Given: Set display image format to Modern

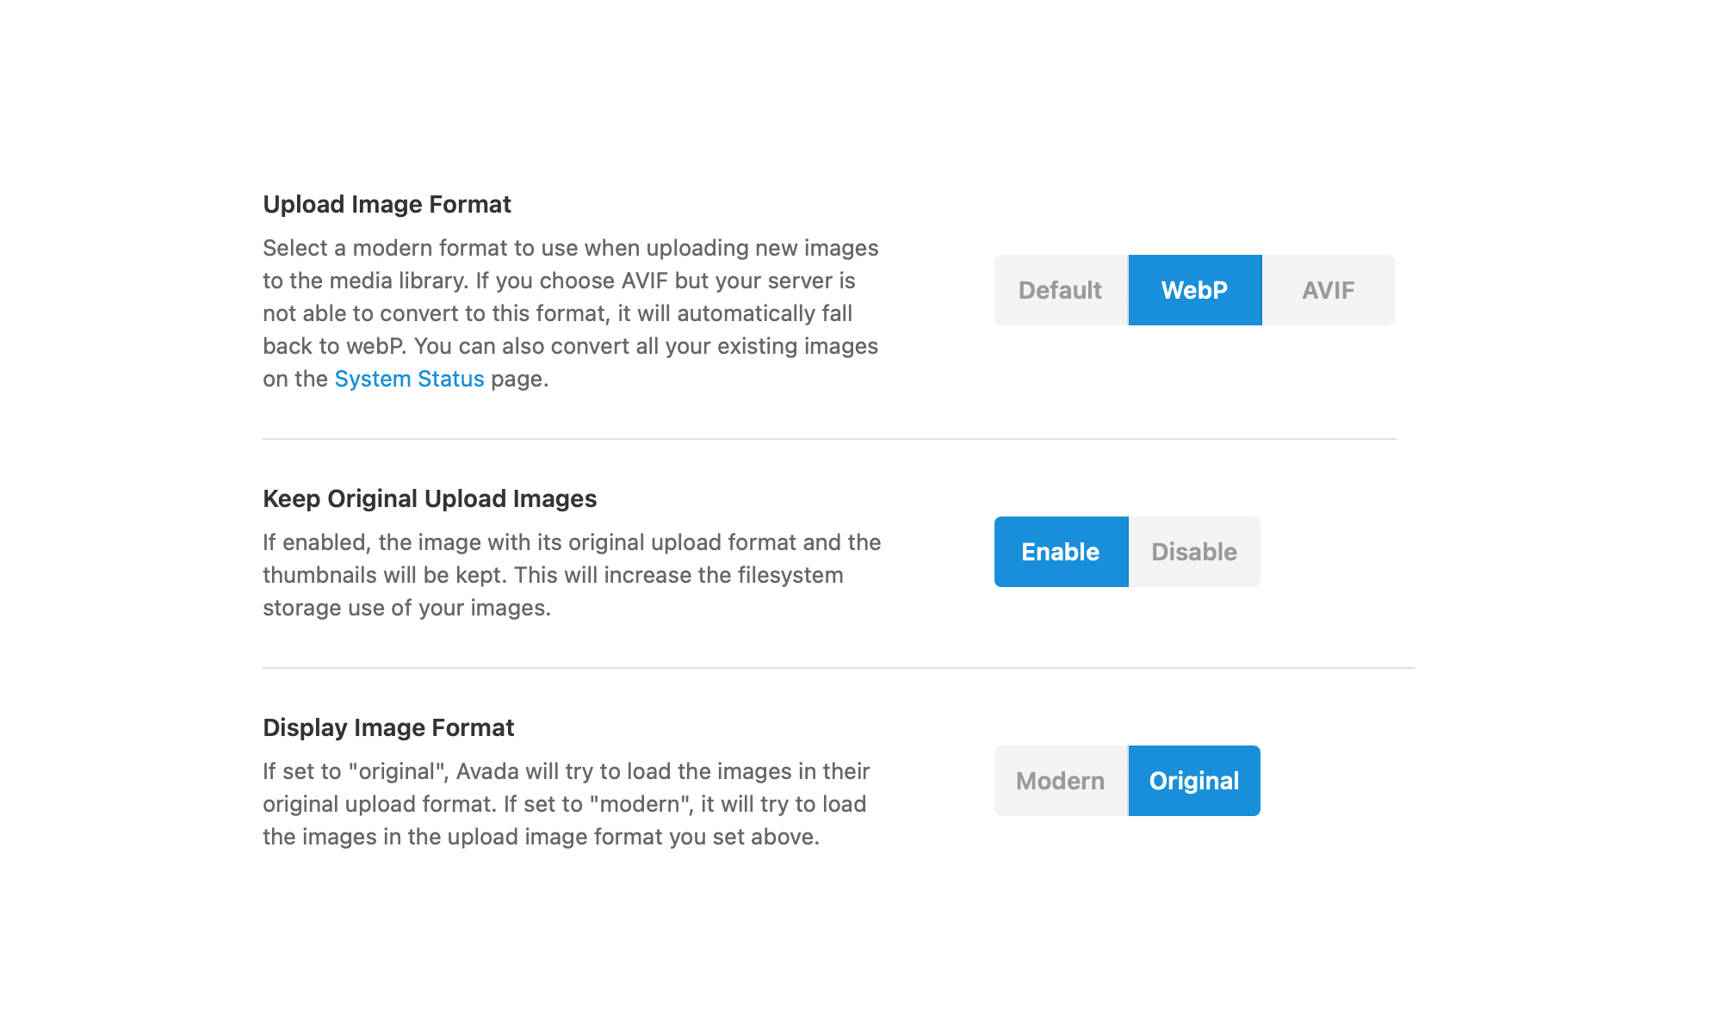Looking at the screenshot, I should point(1060,781).
